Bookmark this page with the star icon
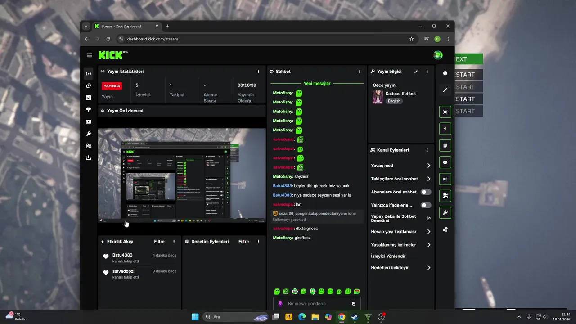The width and height of the screenshot is (576, 324). [411, 39]
